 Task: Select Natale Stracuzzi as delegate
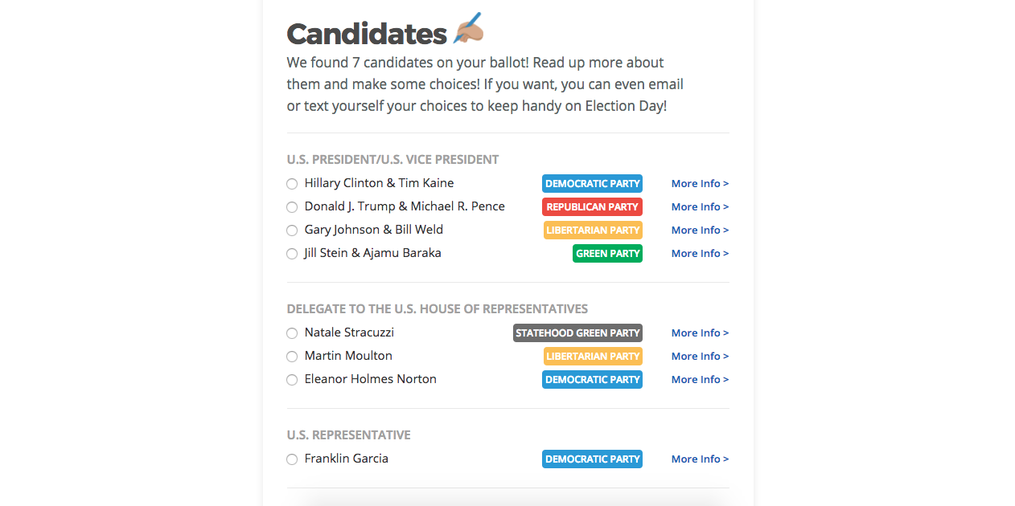(292, 333)
